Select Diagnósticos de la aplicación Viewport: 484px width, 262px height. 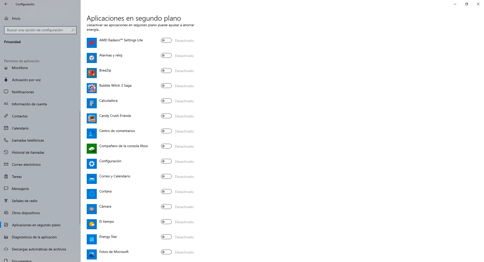(34, 237)
